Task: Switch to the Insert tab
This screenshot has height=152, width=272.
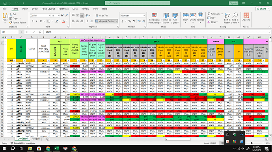Action: (25, 9)
